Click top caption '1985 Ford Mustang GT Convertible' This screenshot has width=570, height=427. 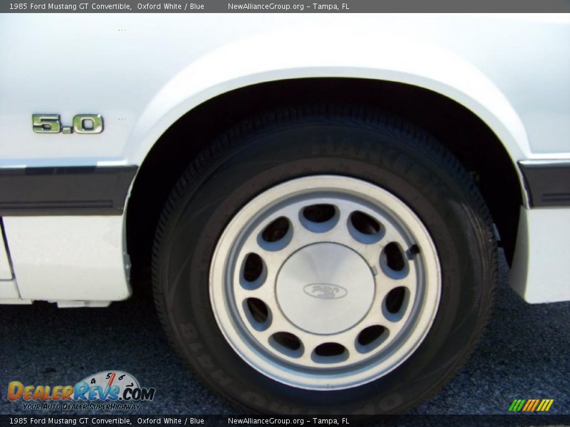point(70,6)
